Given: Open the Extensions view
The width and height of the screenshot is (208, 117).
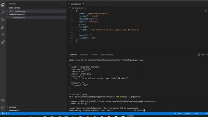Looking at the screenshot, I should tap(3, 42).
